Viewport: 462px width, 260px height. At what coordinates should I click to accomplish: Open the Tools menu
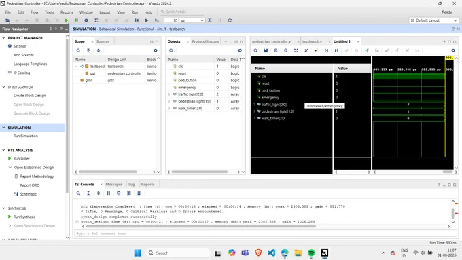[x=49, y=12]
